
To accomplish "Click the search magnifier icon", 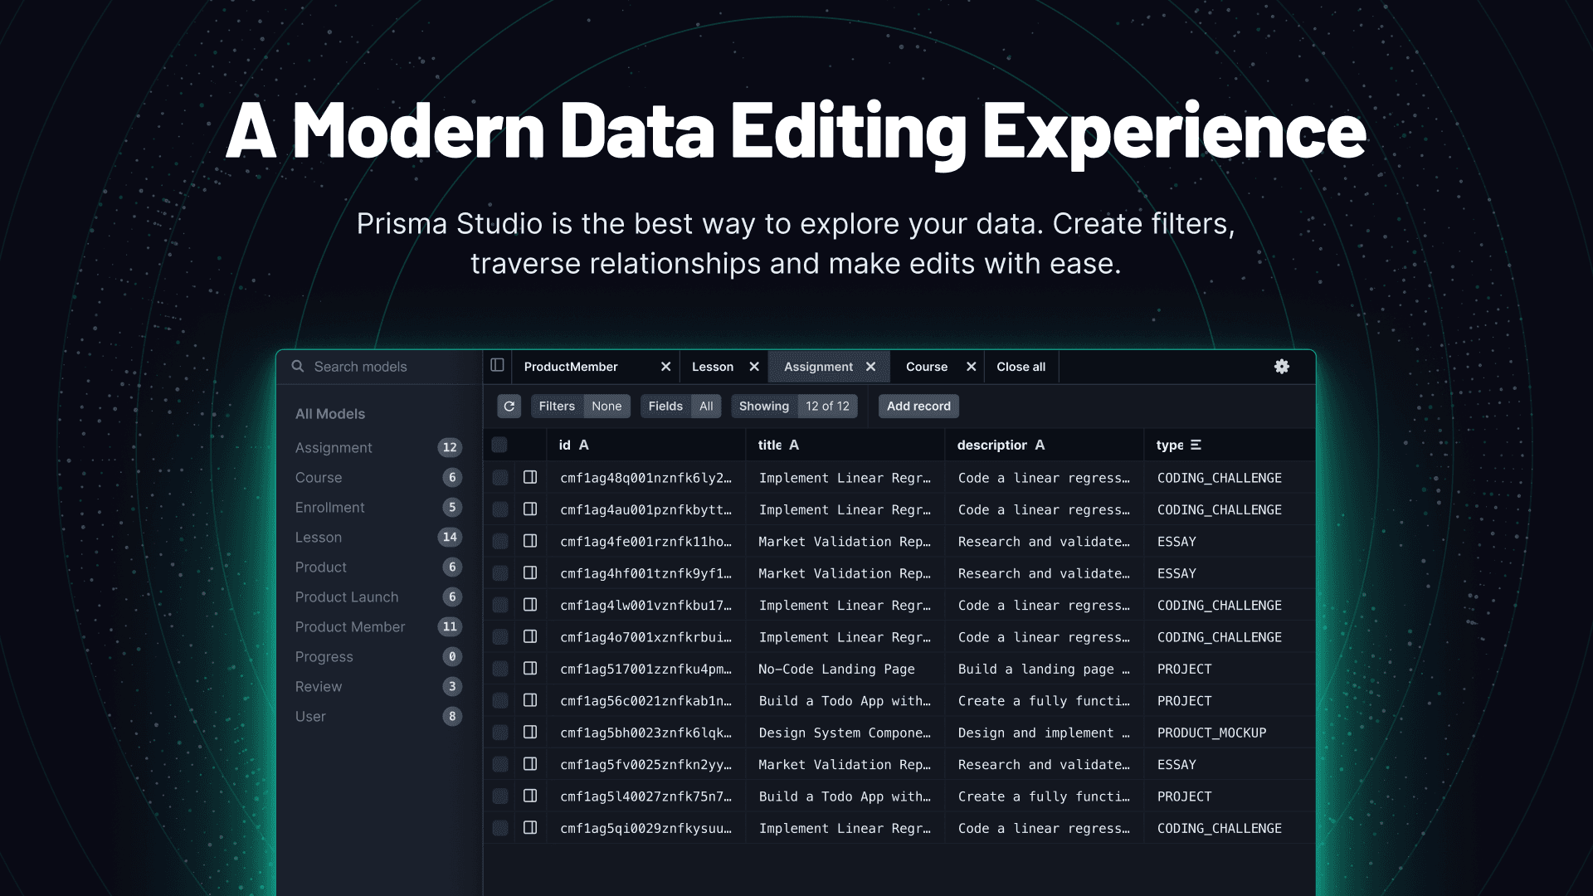I will (298, 366).
